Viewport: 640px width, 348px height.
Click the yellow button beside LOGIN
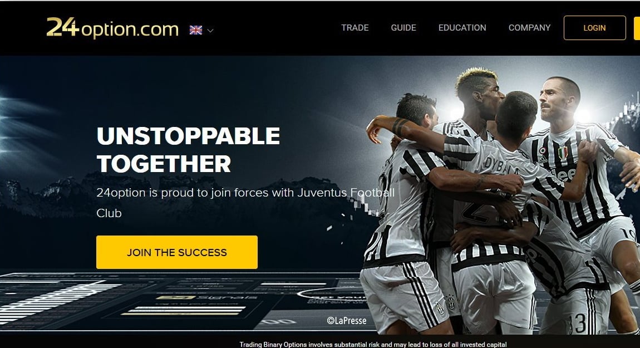[x=637, y=28]
